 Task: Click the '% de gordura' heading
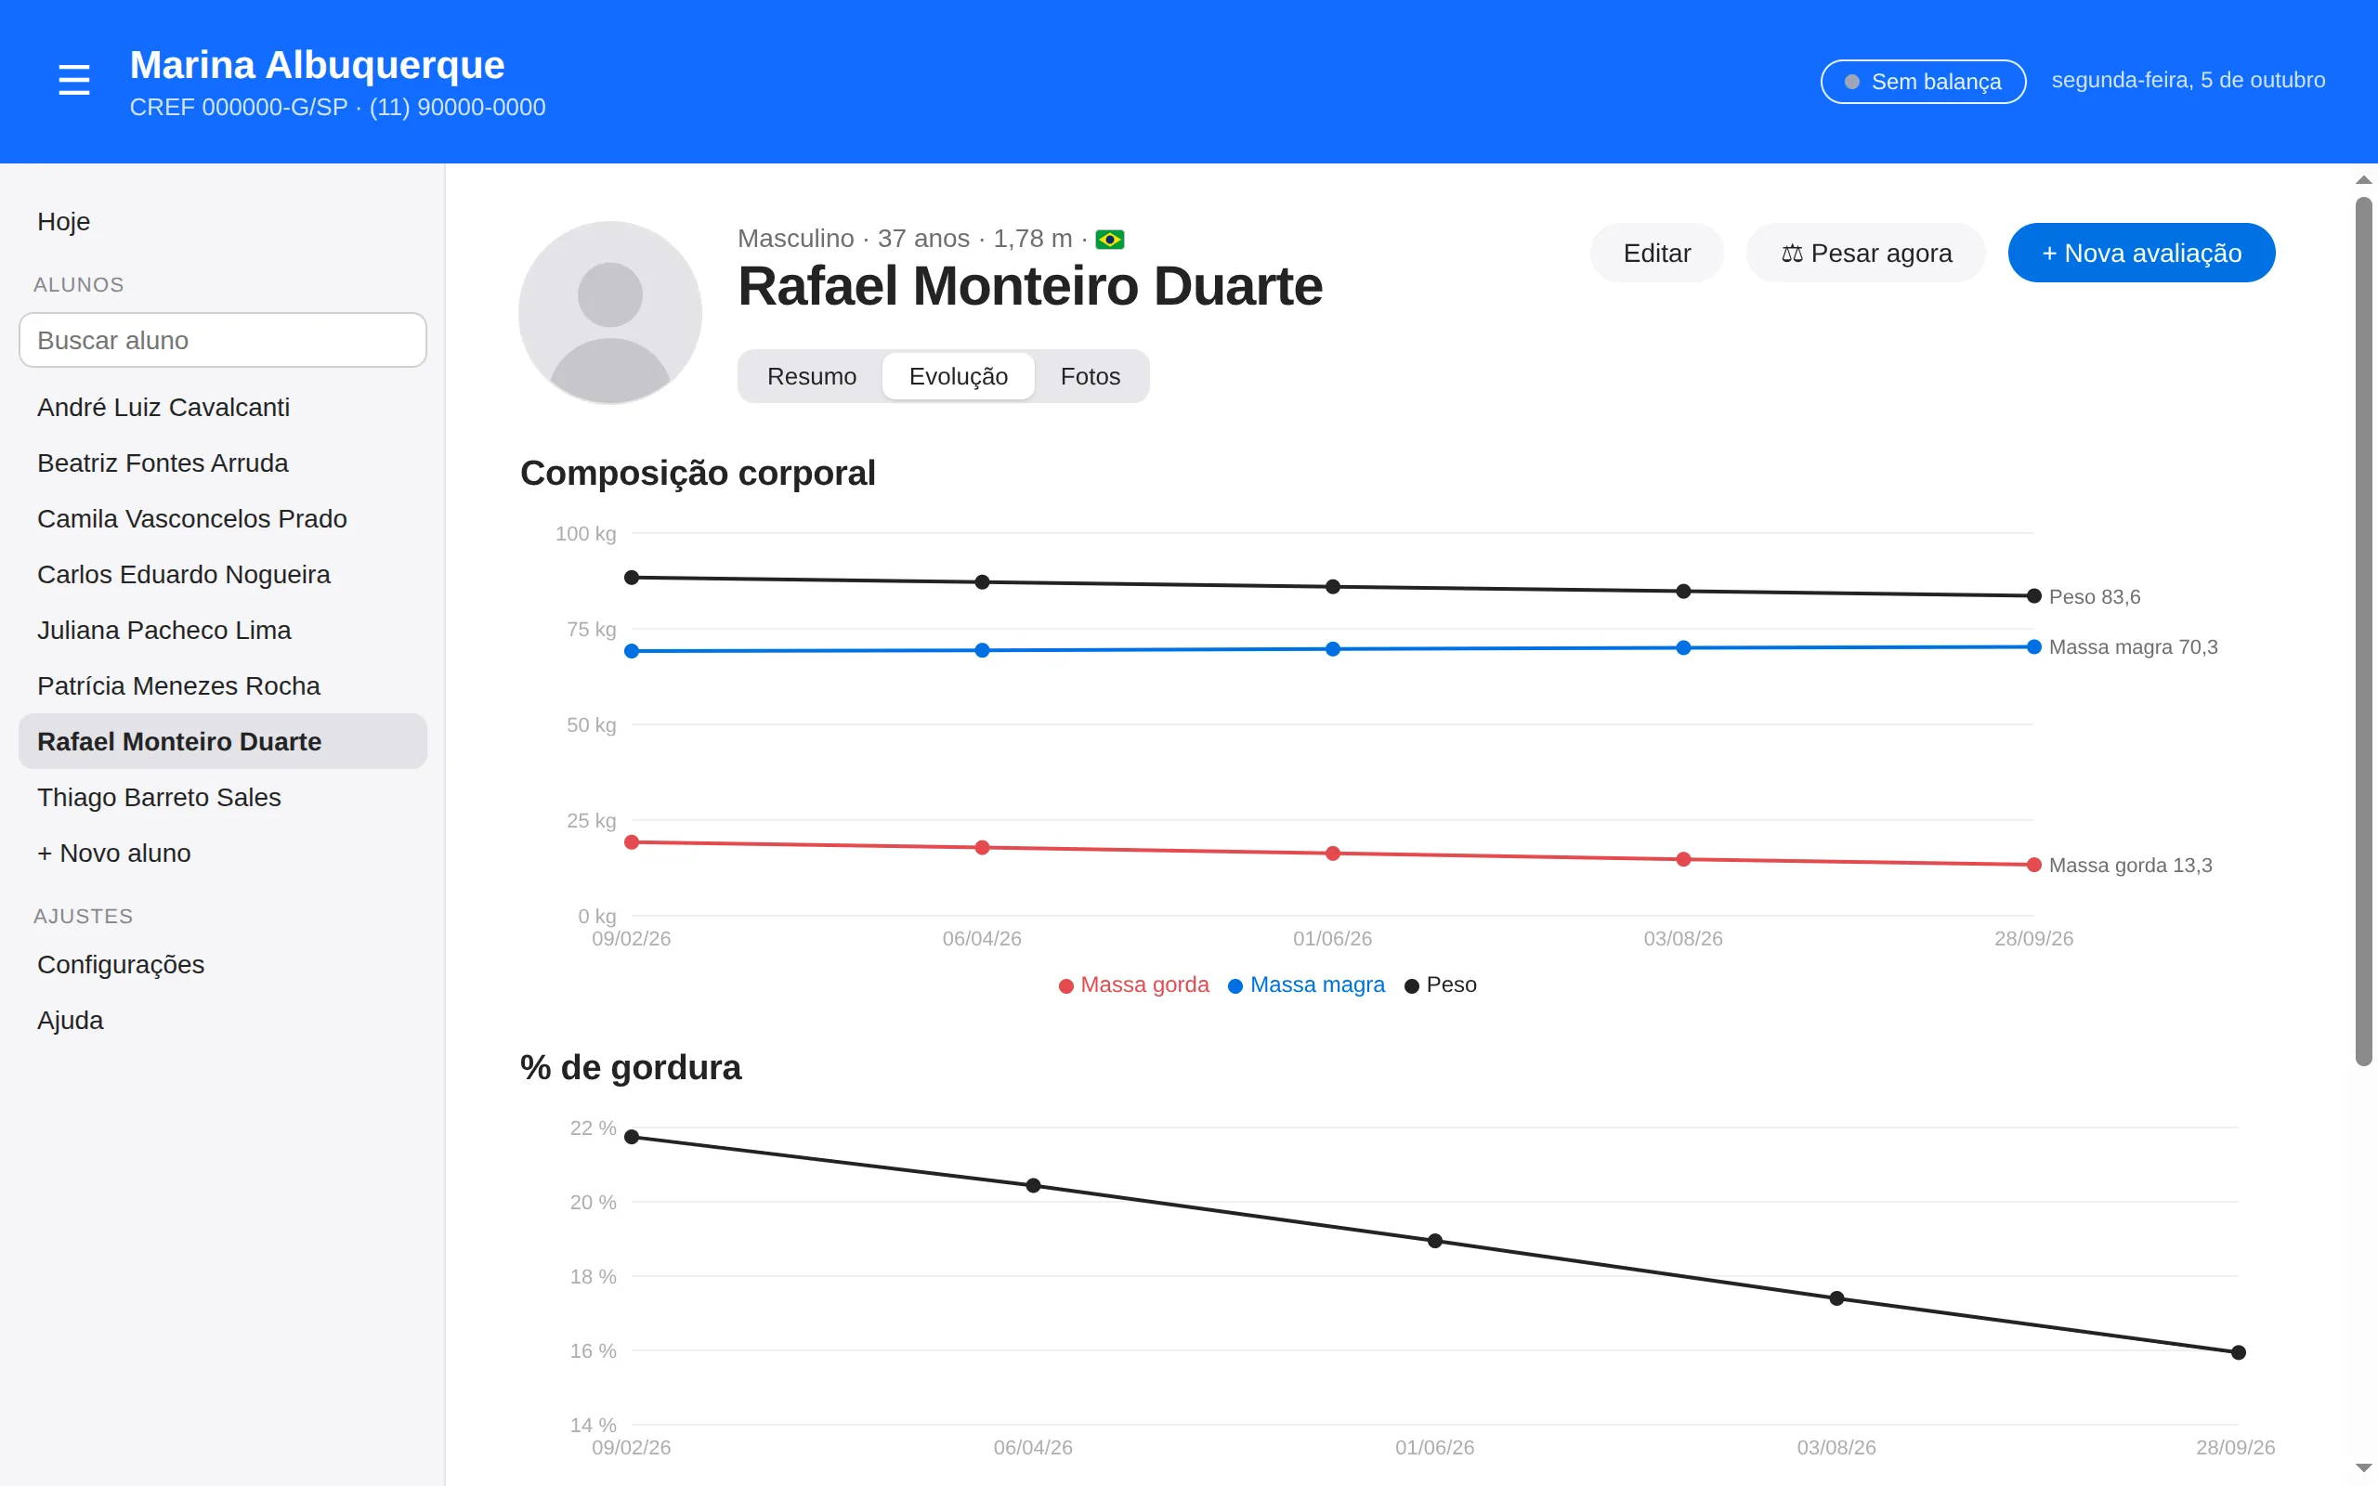tap(630, 1067)
